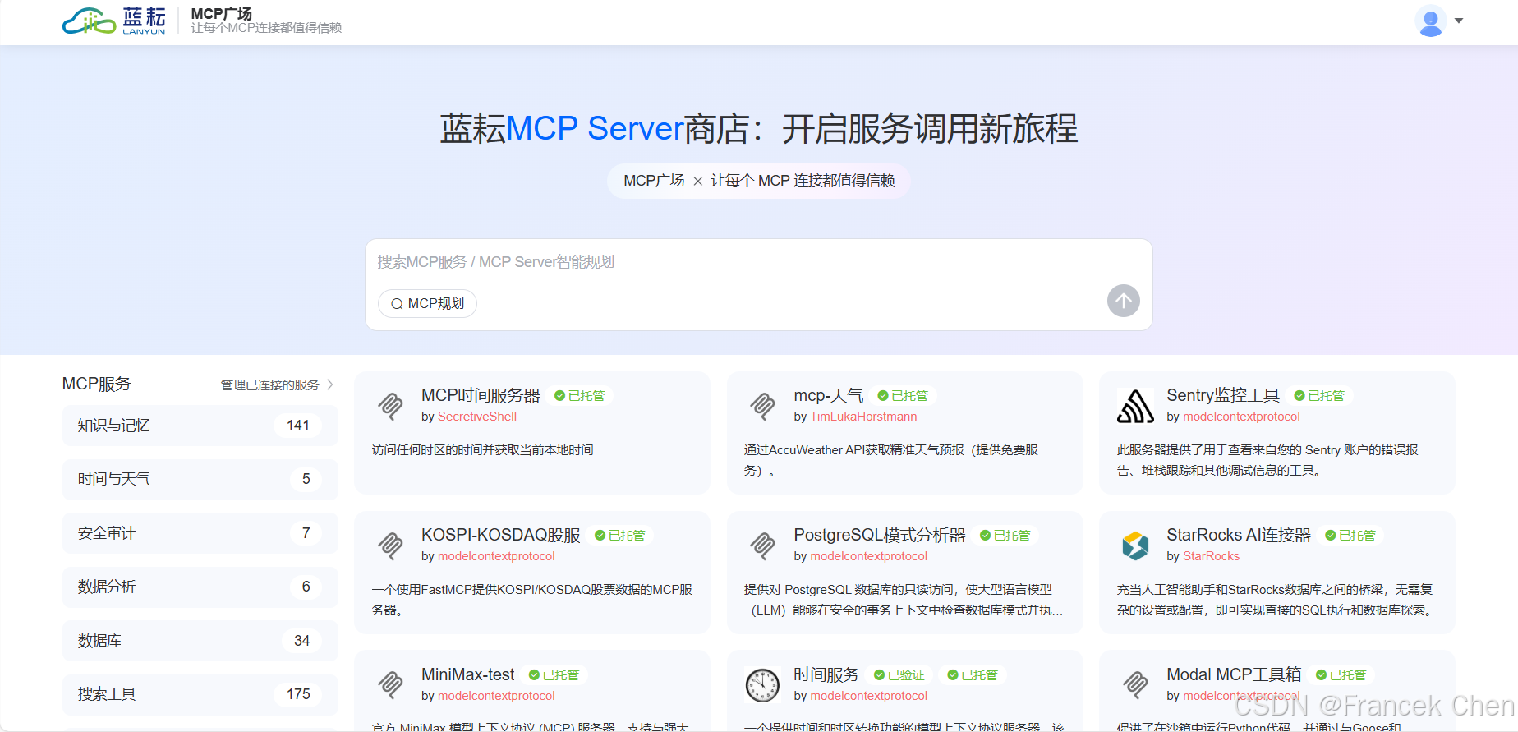Click modelcontextprotocol under PostgreSQL模式分析器
Screen dimensions: 1518x732
pyautogui.click(x=868, y=556)
